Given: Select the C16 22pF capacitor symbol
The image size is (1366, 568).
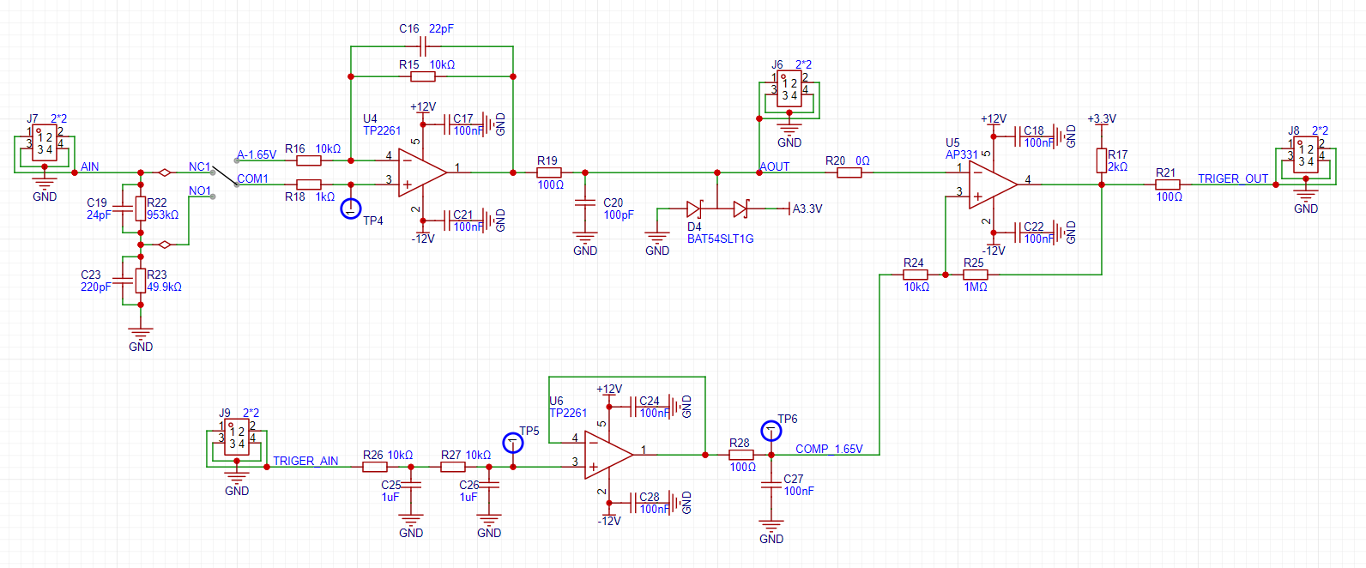Looking at the screenshot, I should pos(423,46).
